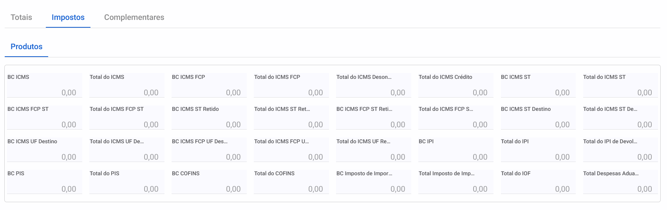Select the Total do IOF field
The height and width of the screenshot is (210, 667).
point(538,182)
